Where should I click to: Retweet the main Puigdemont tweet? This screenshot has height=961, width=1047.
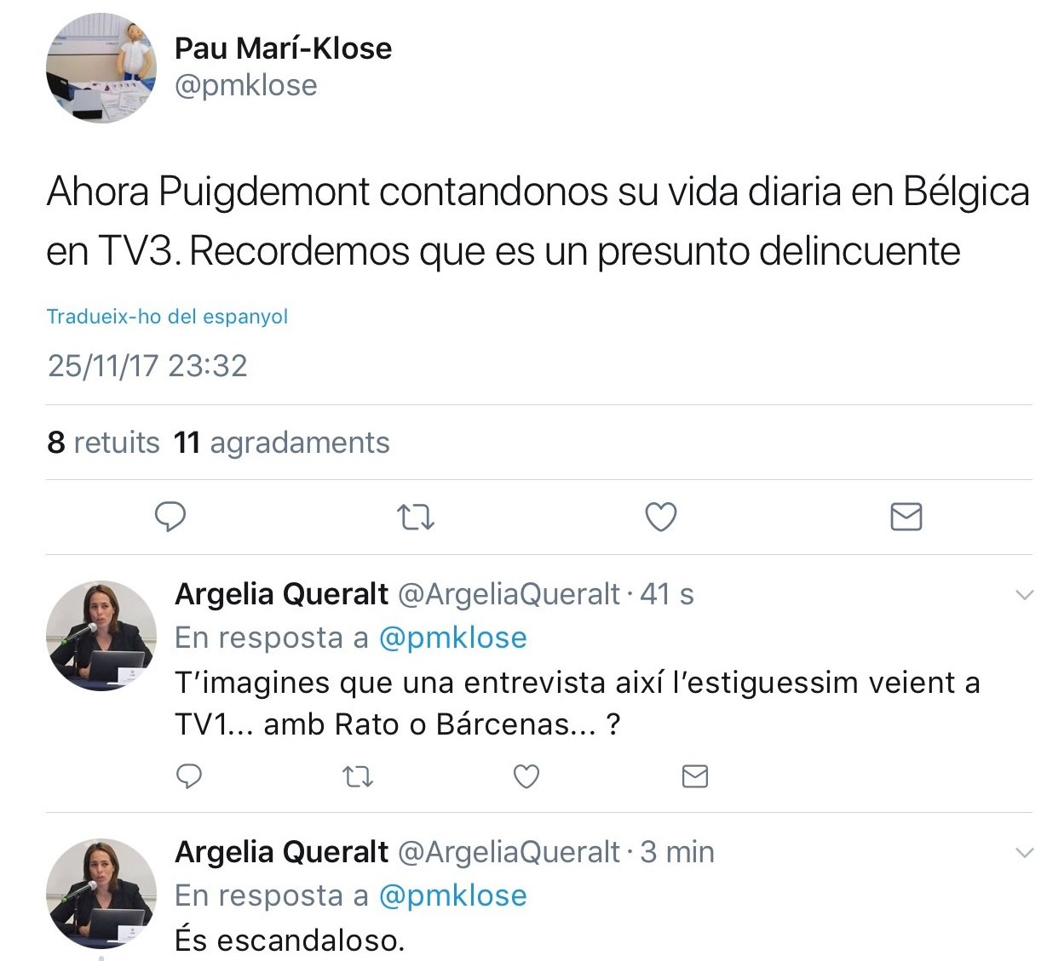[x=416, y=517]
